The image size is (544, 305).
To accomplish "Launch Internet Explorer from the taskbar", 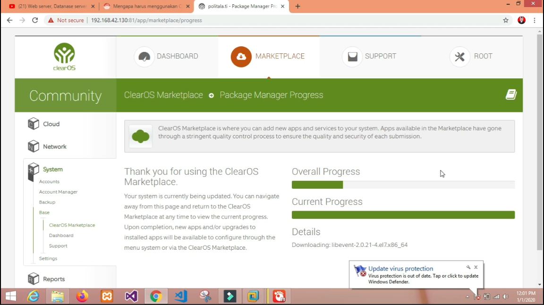I will click(34, 297).
